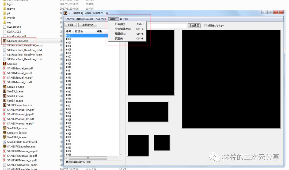289x170 pixels.
Task: Click the 言語(L) menu
Action: tap(113, 19)
